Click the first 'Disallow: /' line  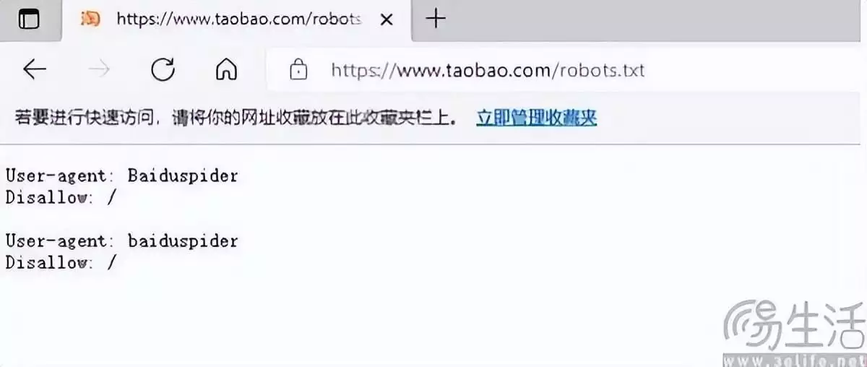[61, 197]
